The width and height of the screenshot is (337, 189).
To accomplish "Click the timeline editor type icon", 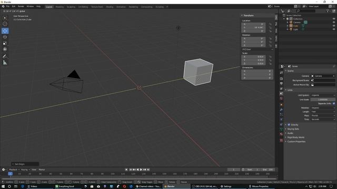I will (x=4, y=170).
